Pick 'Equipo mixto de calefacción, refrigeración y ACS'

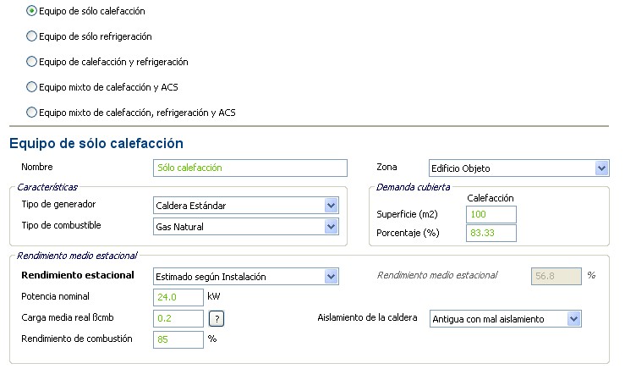(32, 112)
